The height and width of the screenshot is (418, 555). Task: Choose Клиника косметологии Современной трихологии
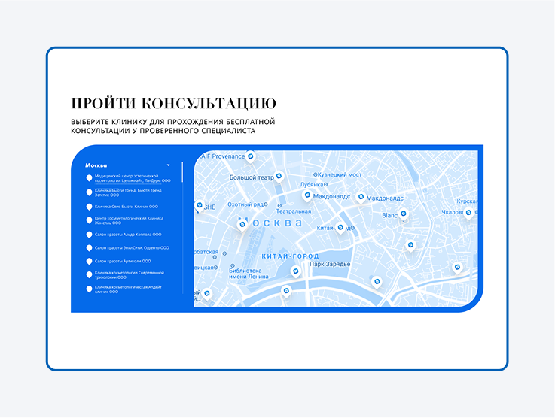tap(127, 274)
